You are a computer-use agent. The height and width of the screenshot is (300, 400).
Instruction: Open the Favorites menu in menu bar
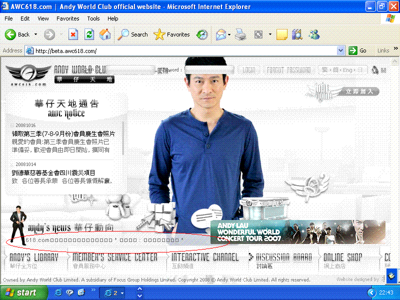coord(68,18)
